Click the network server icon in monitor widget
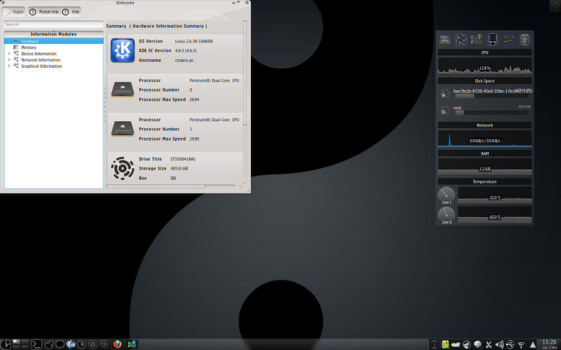The image size is (561, 350). click(493, 40)
